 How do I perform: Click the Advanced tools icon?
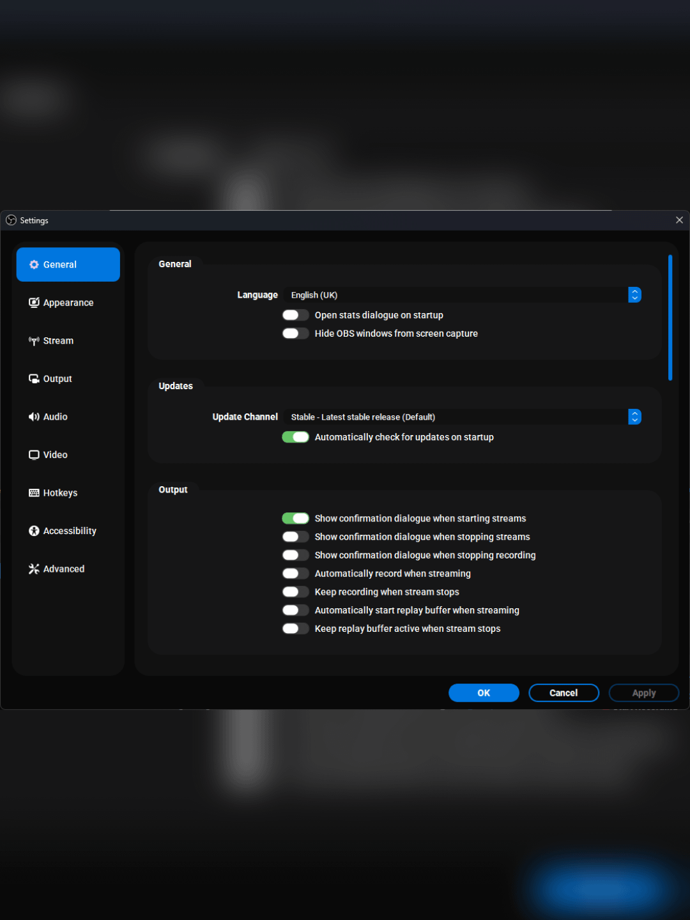34,569
